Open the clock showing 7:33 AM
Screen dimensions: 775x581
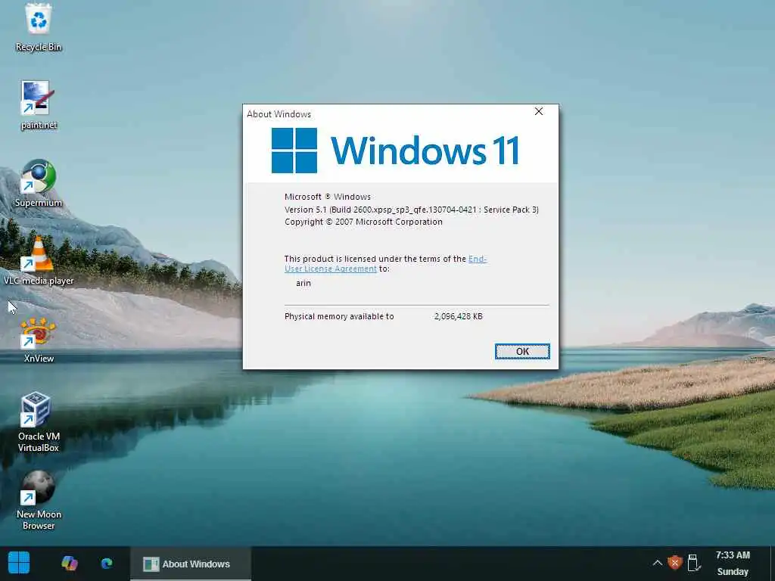733,563
